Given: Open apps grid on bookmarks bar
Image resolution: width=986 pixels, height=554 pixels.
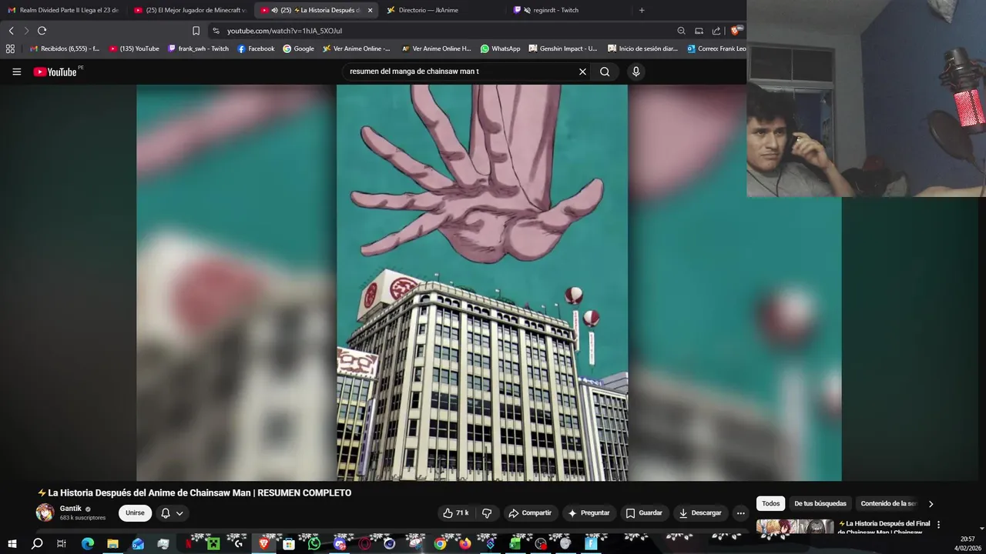Looking at the screenshot, I should [x=10, y=48].
